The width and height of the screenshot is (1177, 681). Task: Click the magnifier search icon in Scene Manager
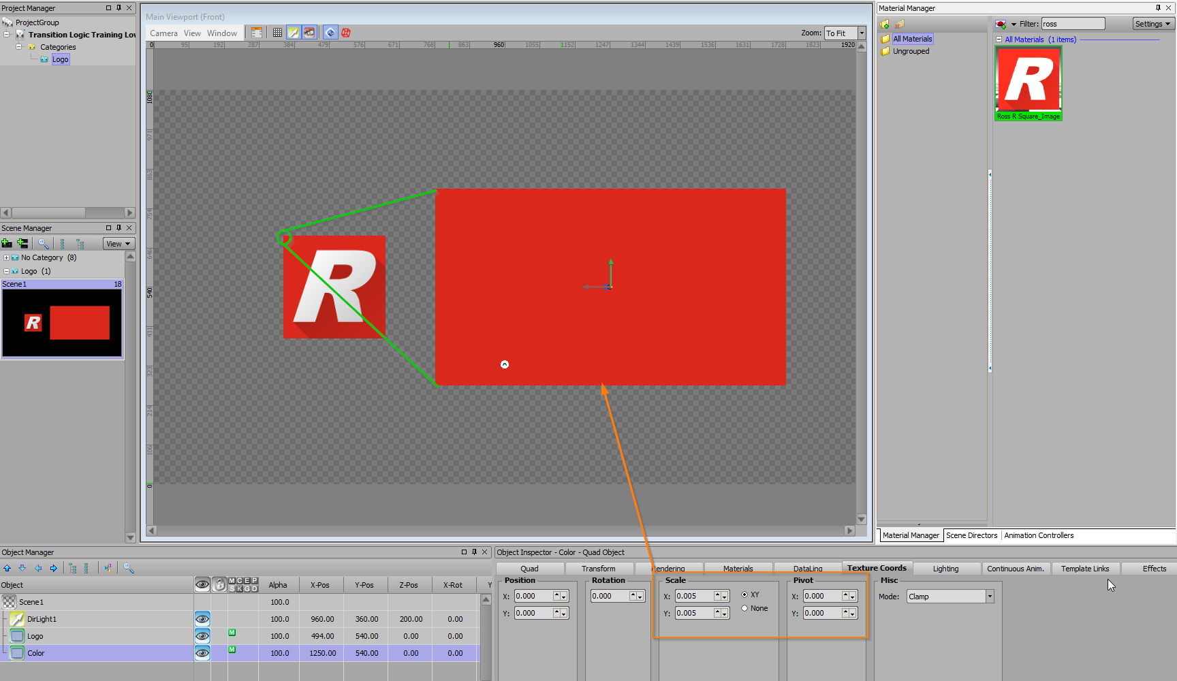click(44, 244)
